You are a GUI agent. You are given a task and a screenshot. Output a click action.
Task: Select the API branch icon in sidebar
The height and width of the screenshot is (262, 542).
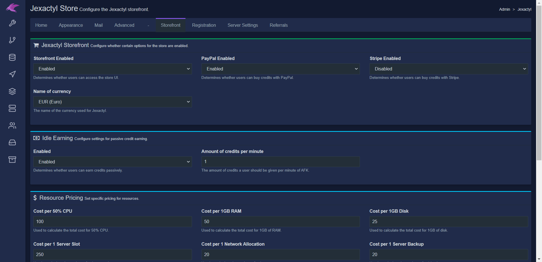coord(12,40)
